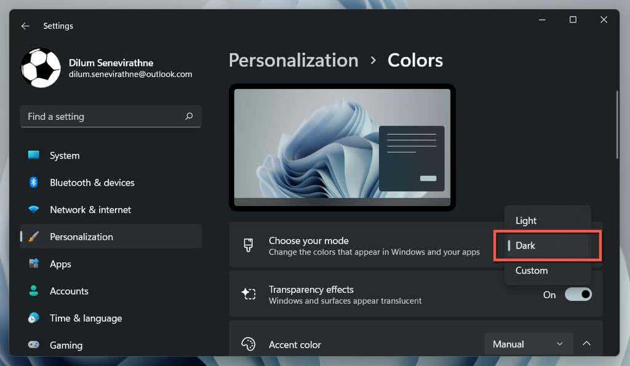The height and width of the screenshot is (366, 630).
Task: Click the back arrow icon in Settings
Action: click(25, 26)
